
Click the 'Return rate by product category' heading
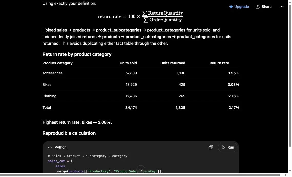[77, 54]
